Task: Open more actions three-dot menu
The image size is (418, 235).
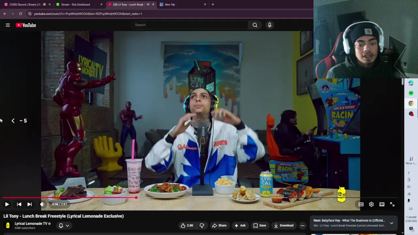Action: pos(302,226)
